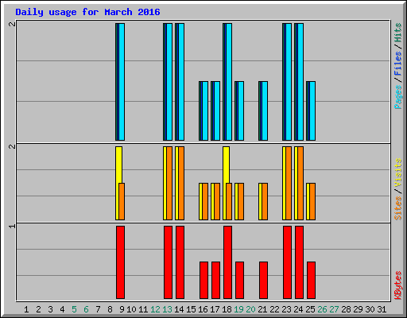Click the red KBytes bar for day 9
Image resolution: width=407 pixels, height=318 pixels.
tap(120, 262)
